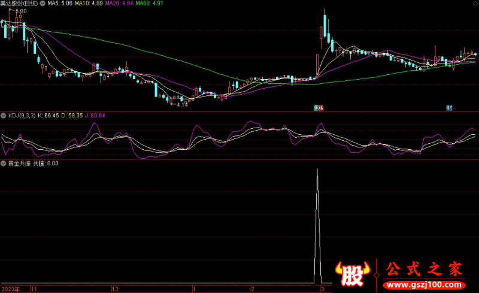The width and height of the screenshot is (479, 293).
Task: Click the 公式之家 watermark text
Action: [423, 269]
